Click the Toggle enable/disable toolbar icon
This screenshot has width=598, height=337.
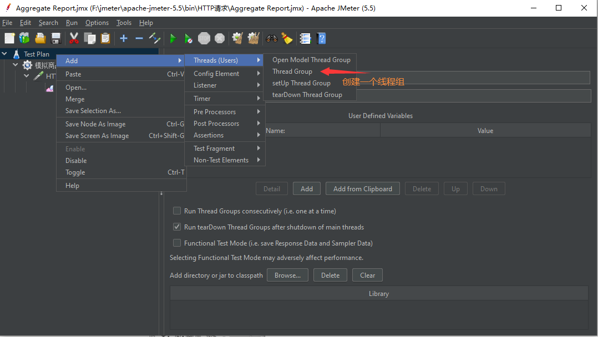[154, 38]
